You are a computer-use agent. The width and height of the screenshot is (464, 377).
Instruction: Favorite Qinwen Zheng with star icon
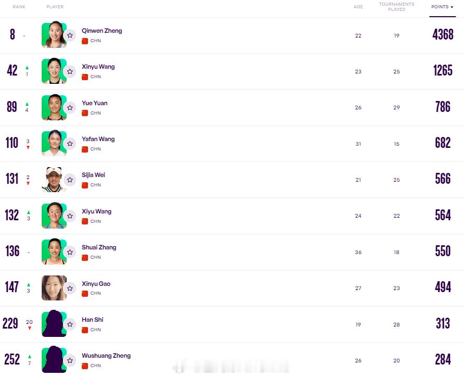click(70, 35)
